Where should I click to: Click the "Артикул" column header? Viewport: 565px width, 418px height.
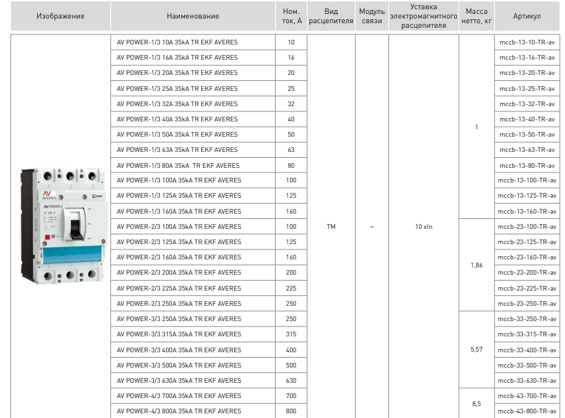coord(526,16)
